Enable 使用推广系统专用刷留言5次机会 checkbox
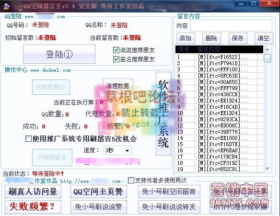280x216 pixels. pyautogui.click(x=28, y=138)
